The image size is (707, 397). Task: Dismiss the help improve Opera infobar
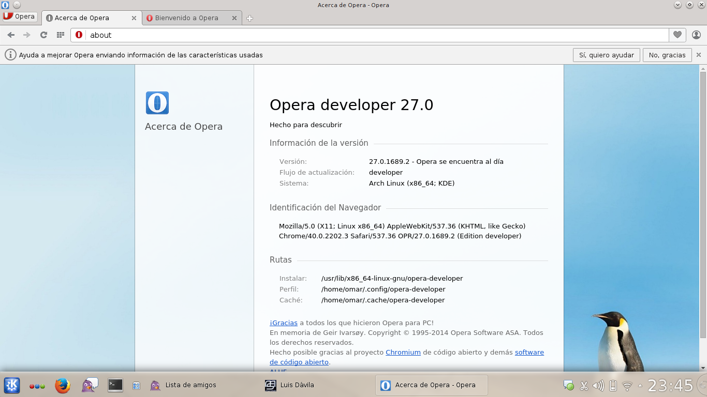[x=699, y=55]
